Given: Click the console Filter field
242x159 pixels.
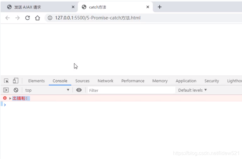Looking at the screenshot, I should click(131, 90).
